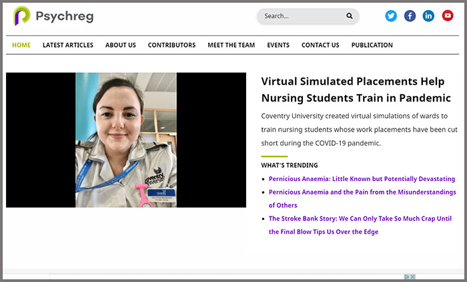Open the About Us menu item

tap(121, 45)
